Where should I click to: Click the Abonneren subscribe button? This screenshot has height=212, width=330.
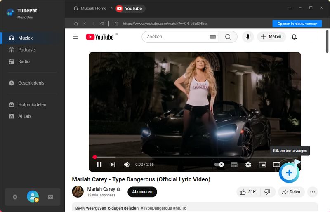tap(142, 192)
